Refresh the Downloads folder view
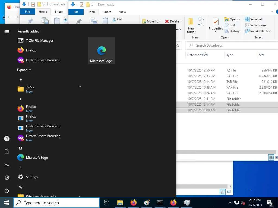The width and height of the screenshot is (278, 208). [178, 45]
